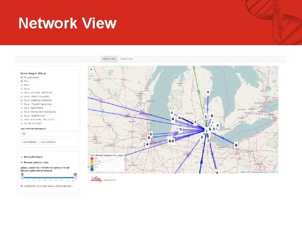Screen dimensions: 302x226
Task: Click the reset all states button
Action: pyautogui.click(x=48, y=142)
